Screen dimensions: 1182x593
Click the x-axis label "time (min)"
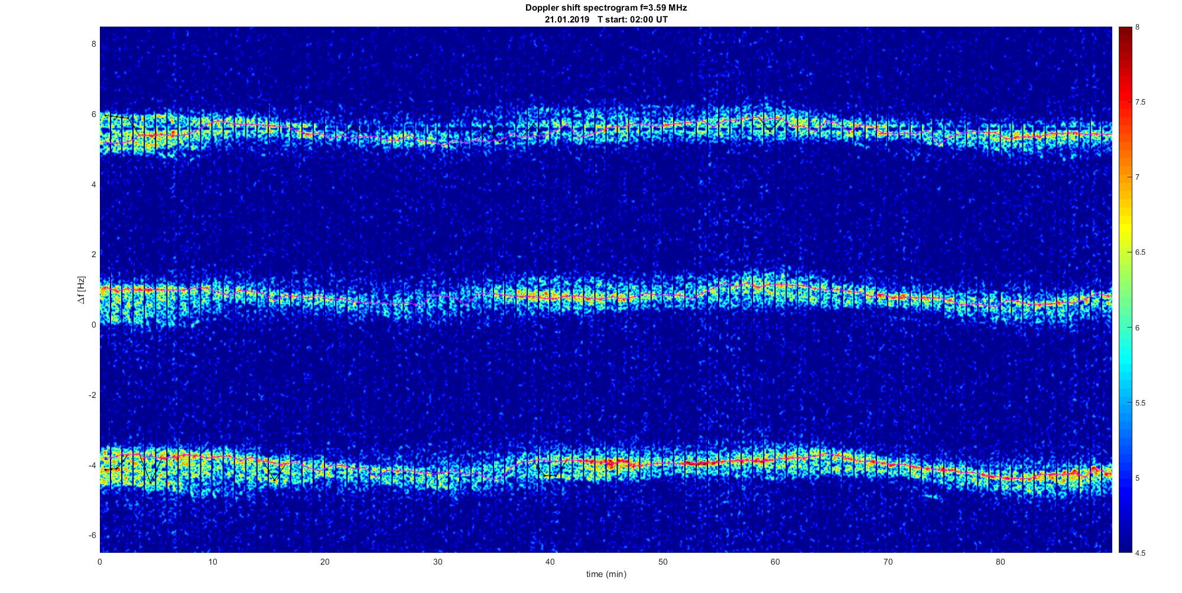606,574
